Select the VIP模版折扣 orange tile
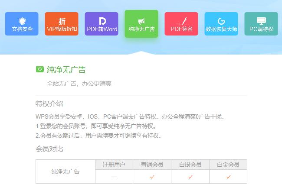 [62, 24]
